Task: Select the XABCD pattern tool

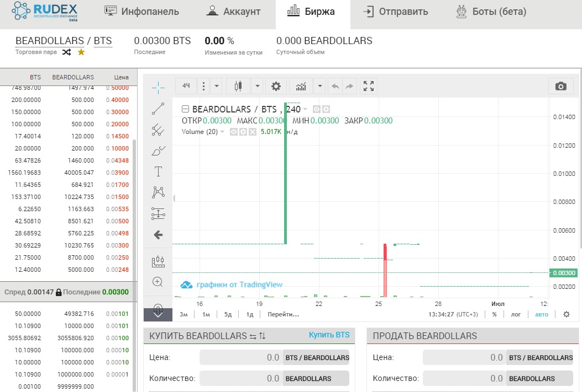Action: [158, 192]
